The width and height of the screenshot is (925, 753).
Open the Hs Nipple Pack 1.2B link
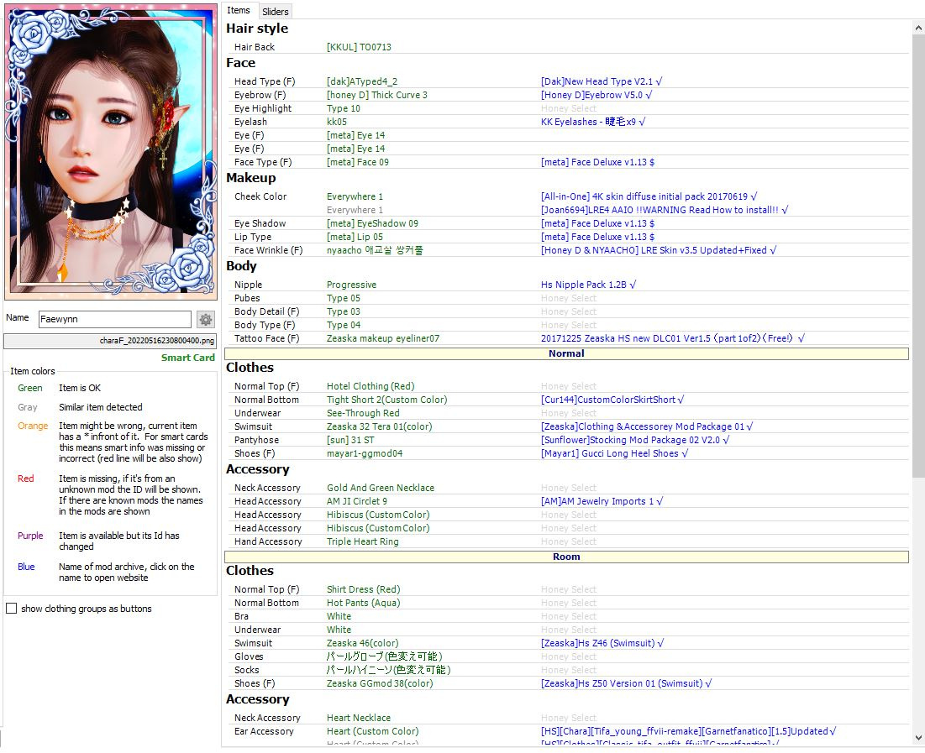(x=588, y=285)
